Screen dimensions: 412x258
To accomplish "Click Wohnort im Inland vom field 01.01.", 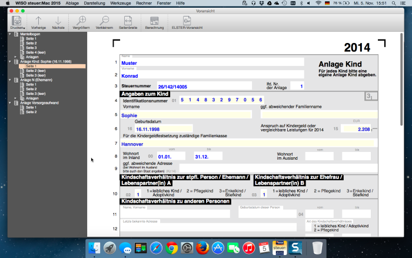I will [171, 156].
